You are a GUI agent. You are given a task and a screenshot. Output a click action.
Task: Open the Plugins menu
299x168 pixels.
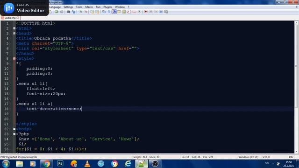point(108,7)
